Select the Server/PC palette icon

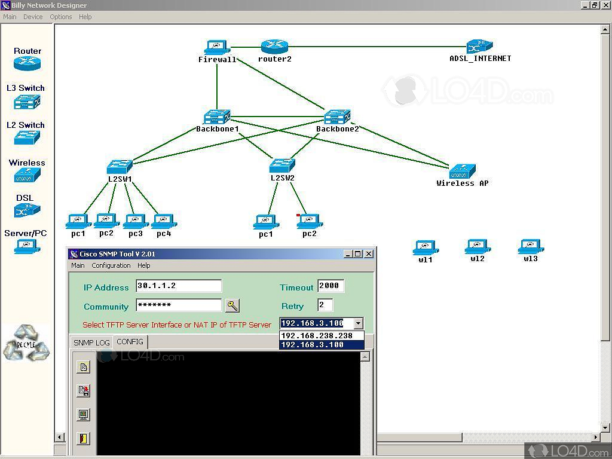27,247
